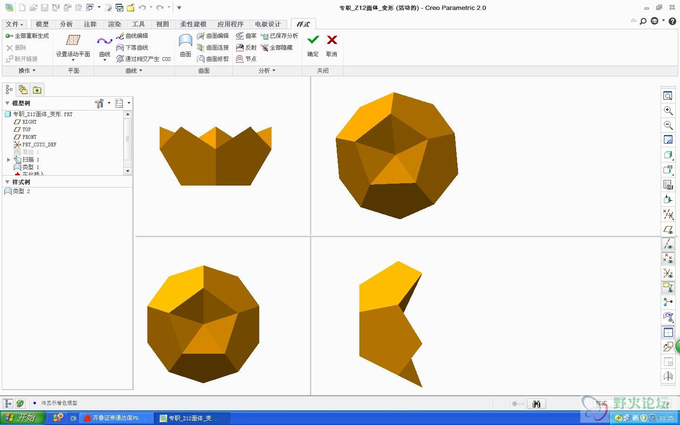Screen dimensions: 680x425
Task: Toggle four-view layout icon
Action: 668,332
